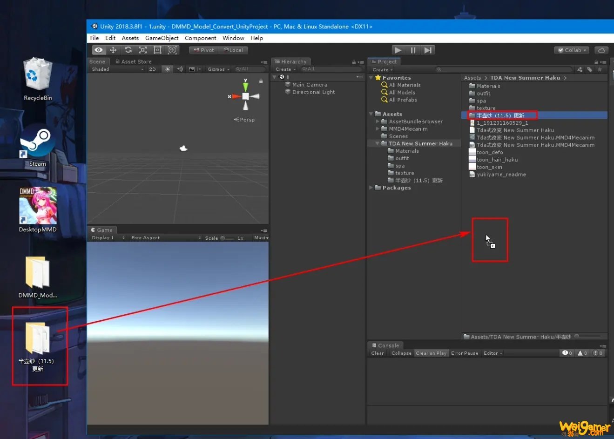Select the Rotate tool
Viewport: 614px width, 439px height.
tap(128, 50)
